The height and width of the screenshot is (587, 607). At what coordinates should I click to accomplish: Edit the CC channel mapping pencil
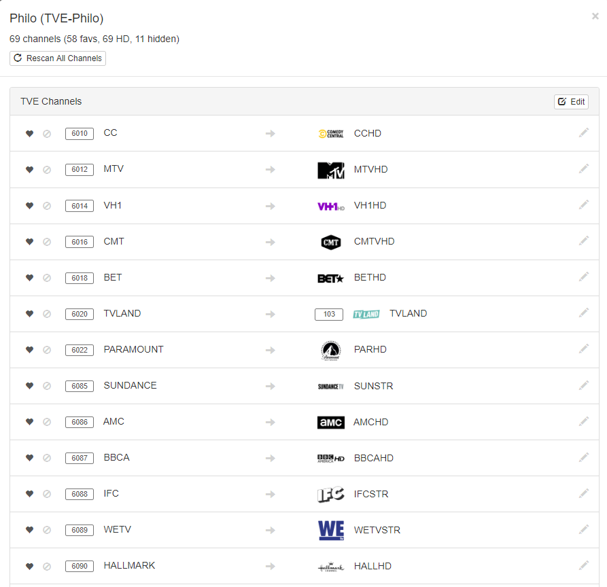[584, 132]
